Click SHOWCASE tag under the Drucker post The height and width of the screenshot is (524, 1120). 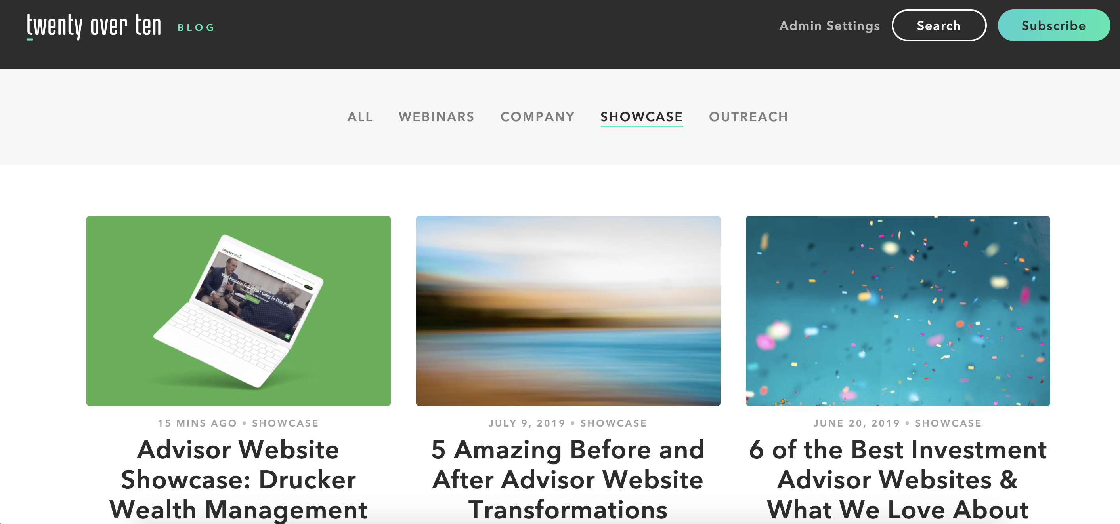click(x=285, y=423)
